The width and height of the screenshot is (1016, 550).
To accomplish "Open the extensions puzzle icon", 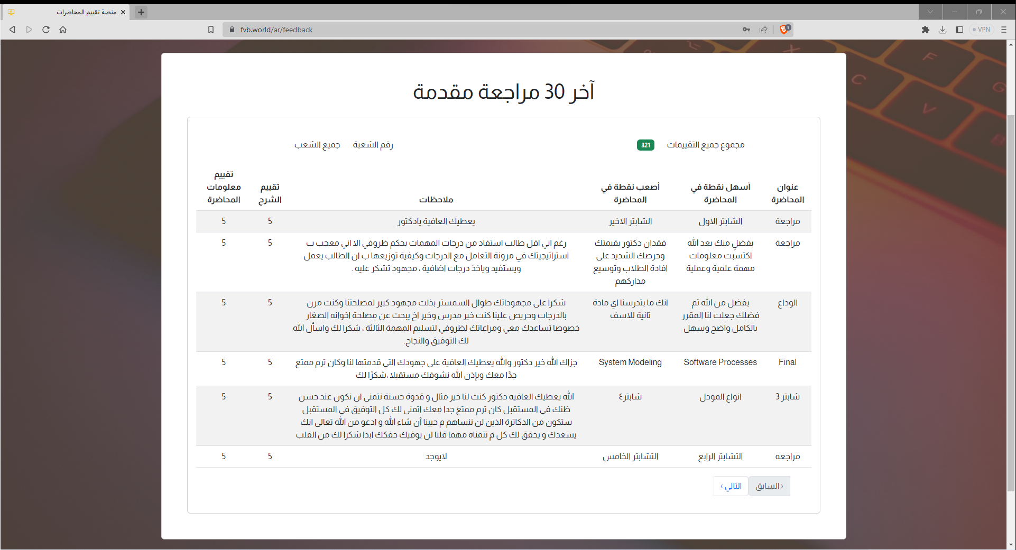I will (926, 30).
